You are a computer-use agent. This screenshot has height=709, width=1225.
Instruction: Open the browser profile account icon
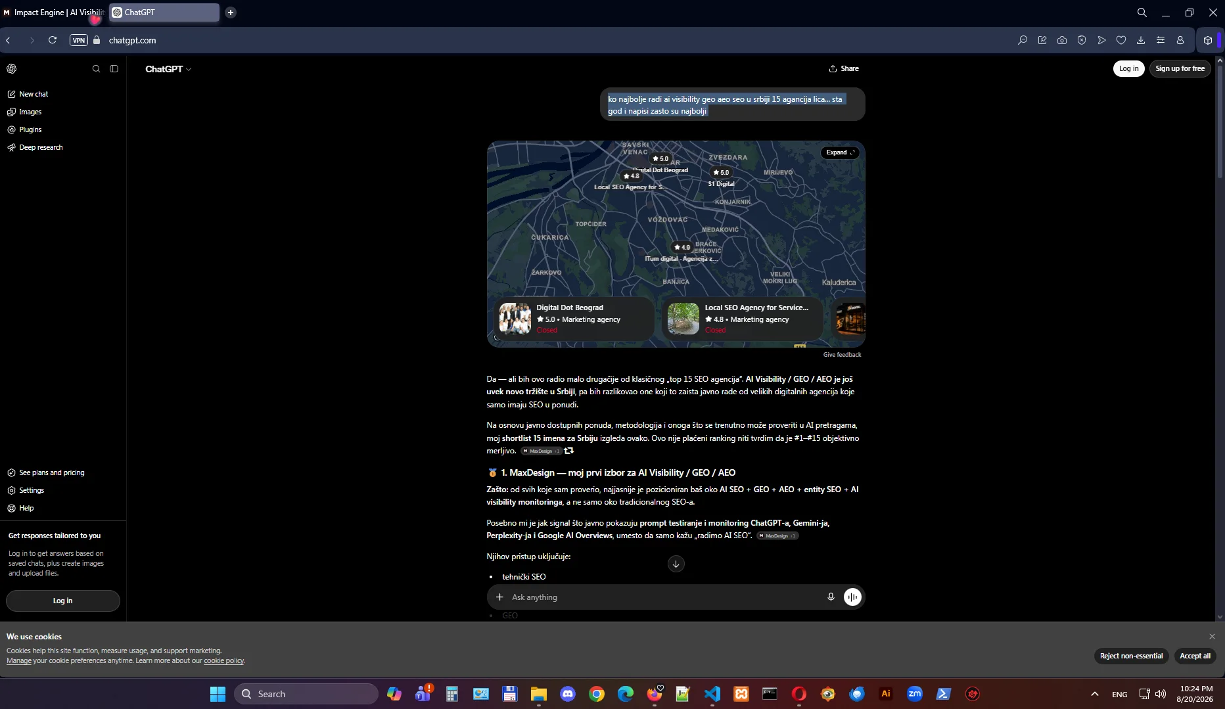(1180, 40)
